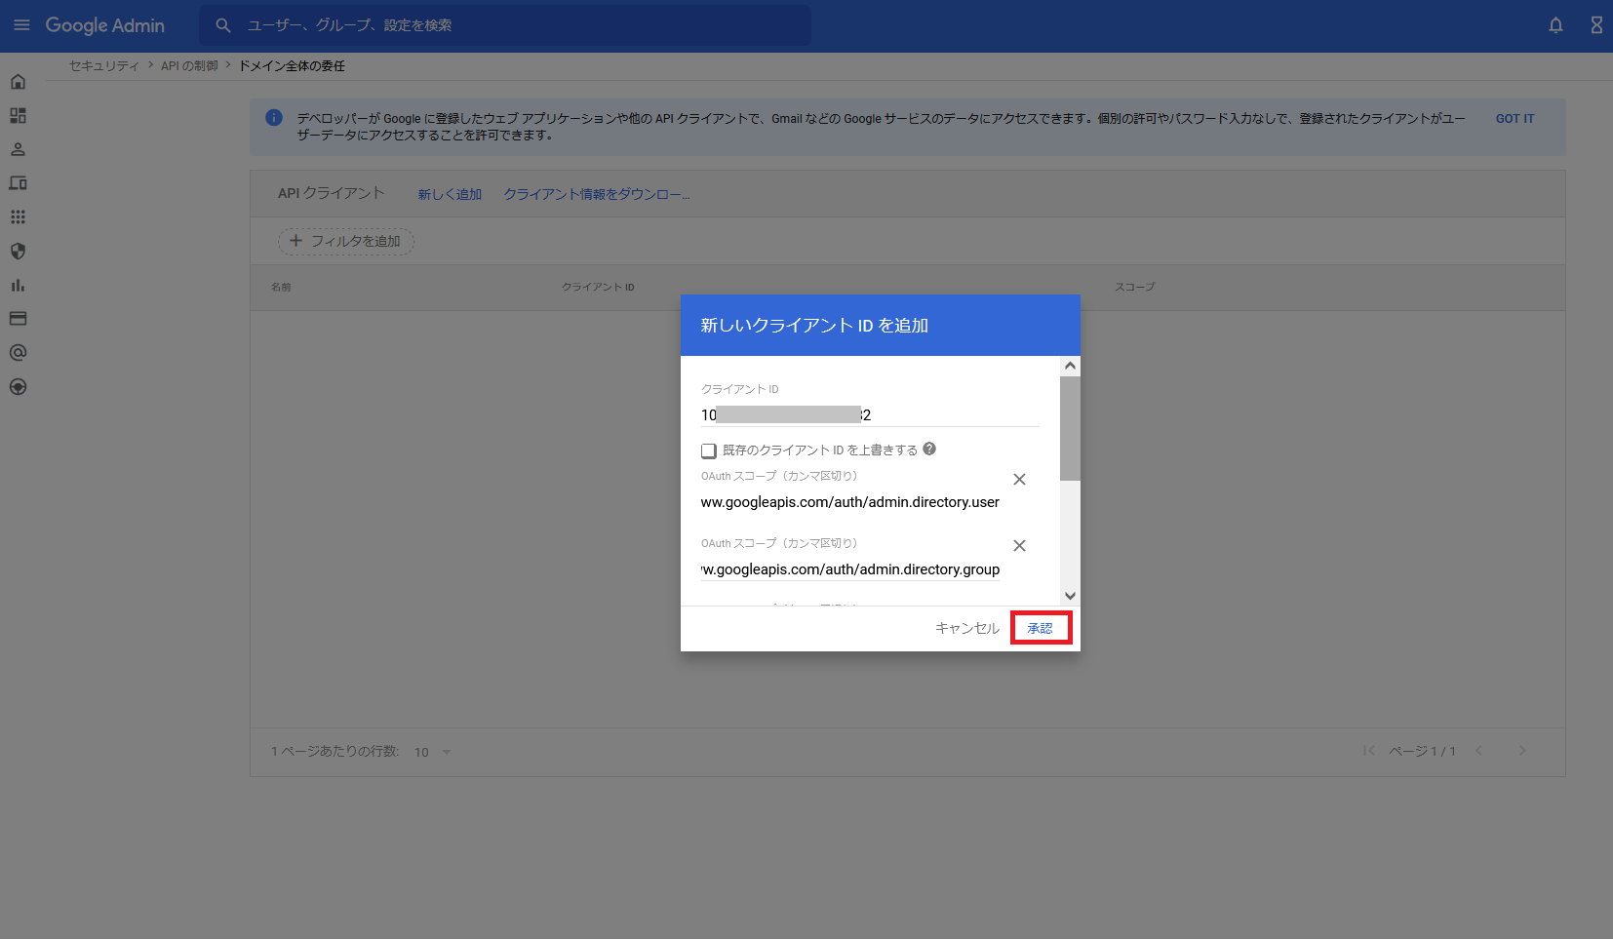Click 承認 to authorize client

pos(1041,628)
